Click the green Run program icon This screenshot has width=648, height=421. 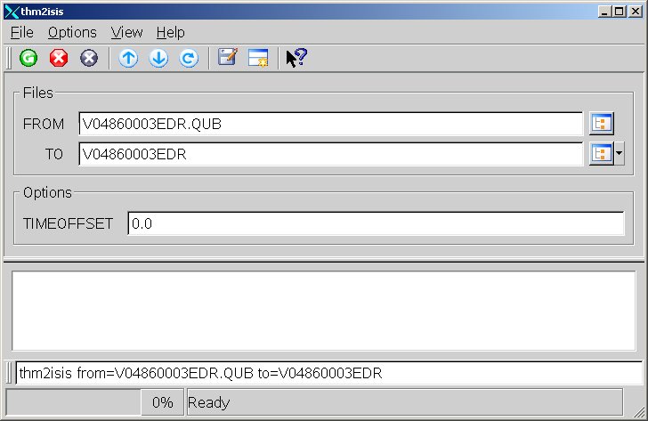click(28, 59)
